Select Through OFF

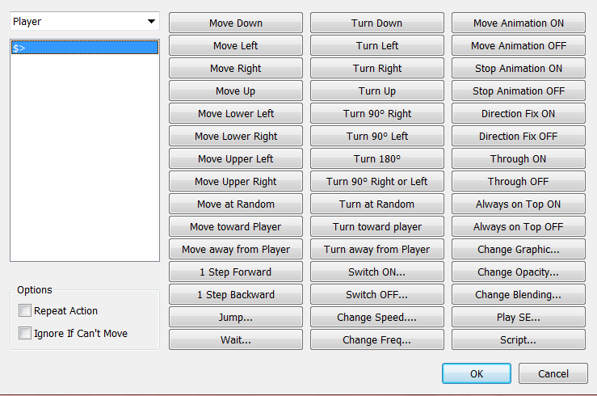tap(518, 181)
